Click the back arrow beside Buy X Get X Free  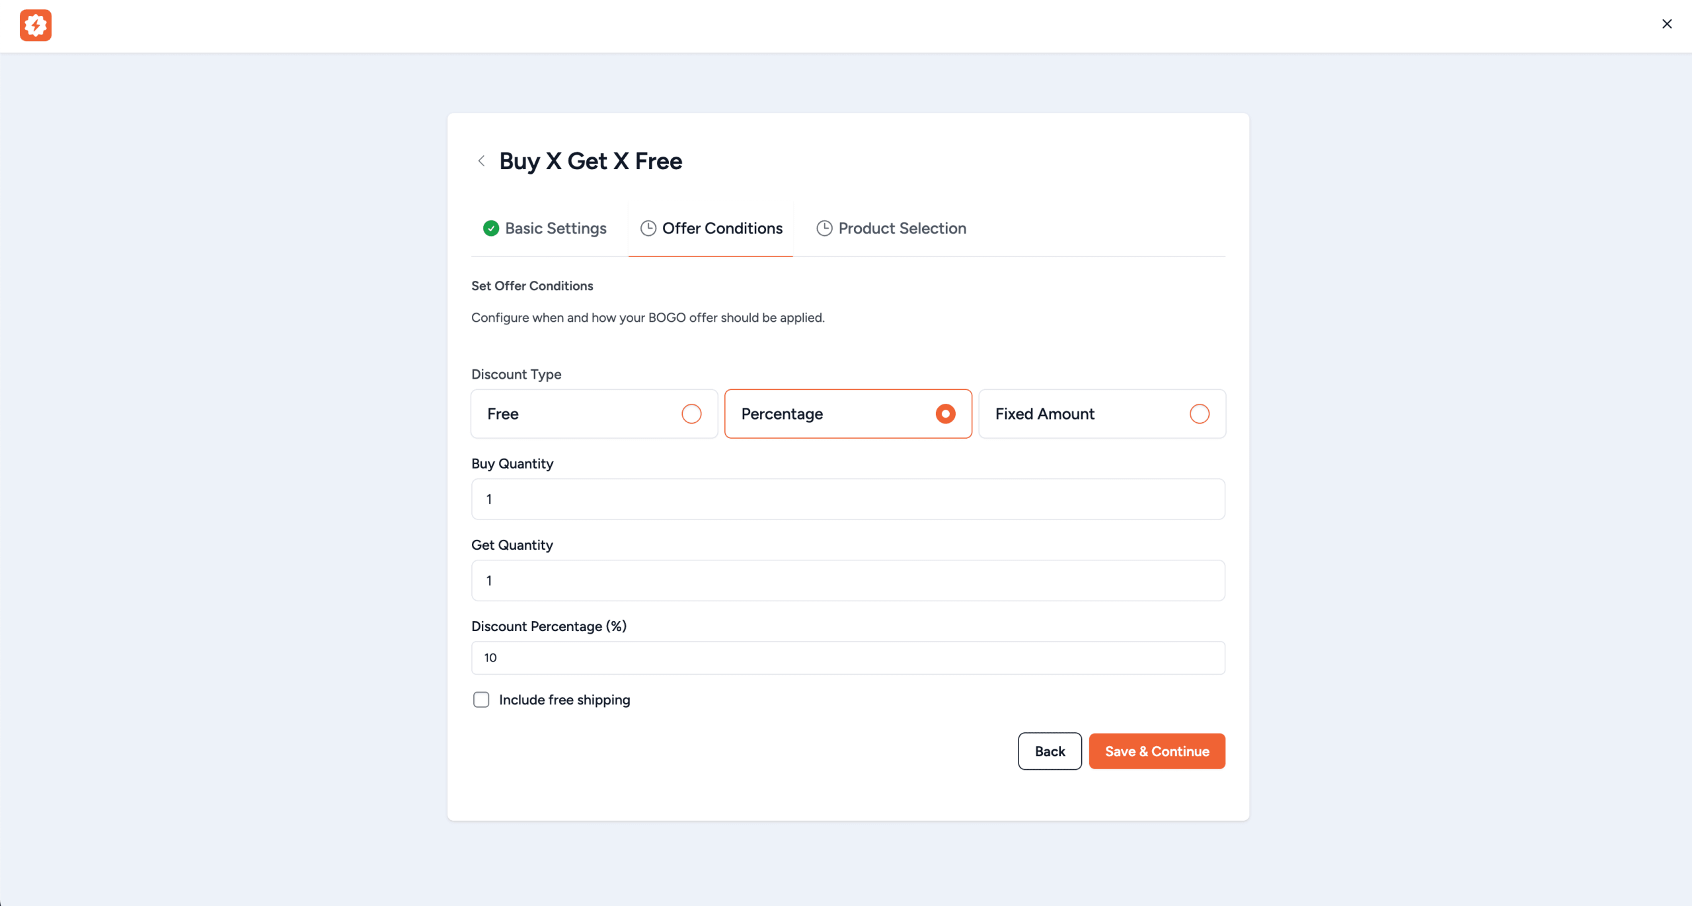pyautogui.click(x=482, y=161)
